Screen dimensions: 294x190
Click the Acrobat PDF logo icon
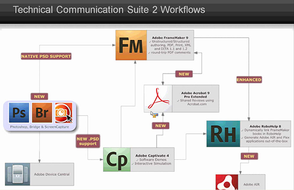158,99
